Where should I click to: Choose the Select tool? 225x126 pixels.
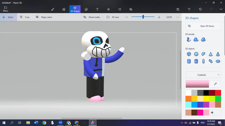click(x=8, y=17)
